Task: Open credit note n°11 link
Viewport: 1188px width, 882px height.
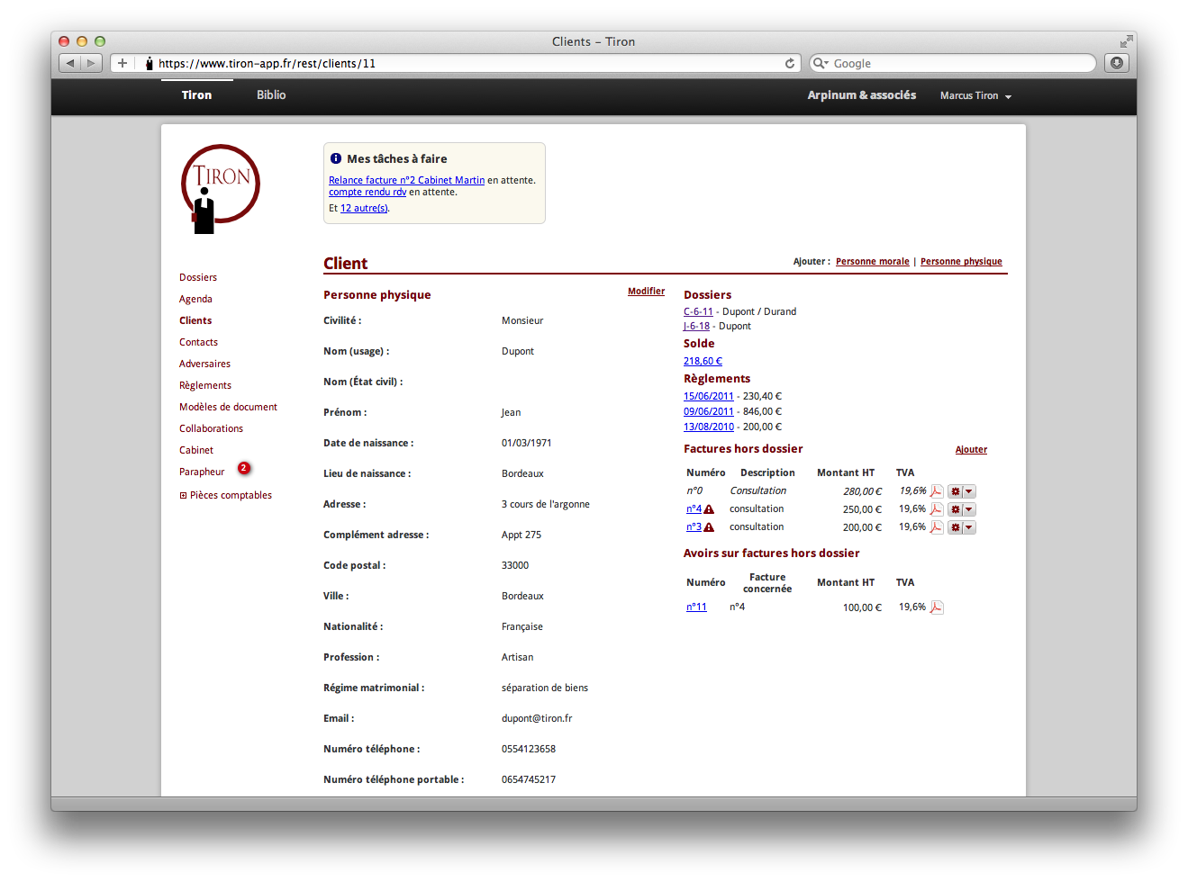Action: pos(696,607)
